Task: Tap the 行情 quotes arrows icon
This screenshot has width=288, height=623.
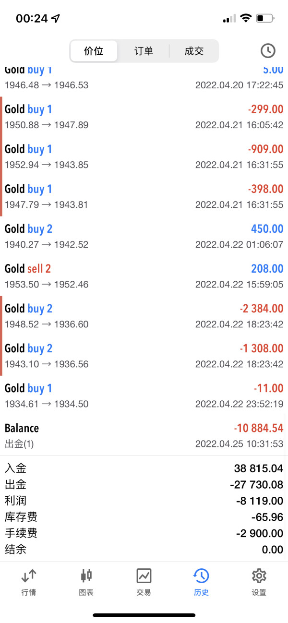Action: (x=29, y=575)
